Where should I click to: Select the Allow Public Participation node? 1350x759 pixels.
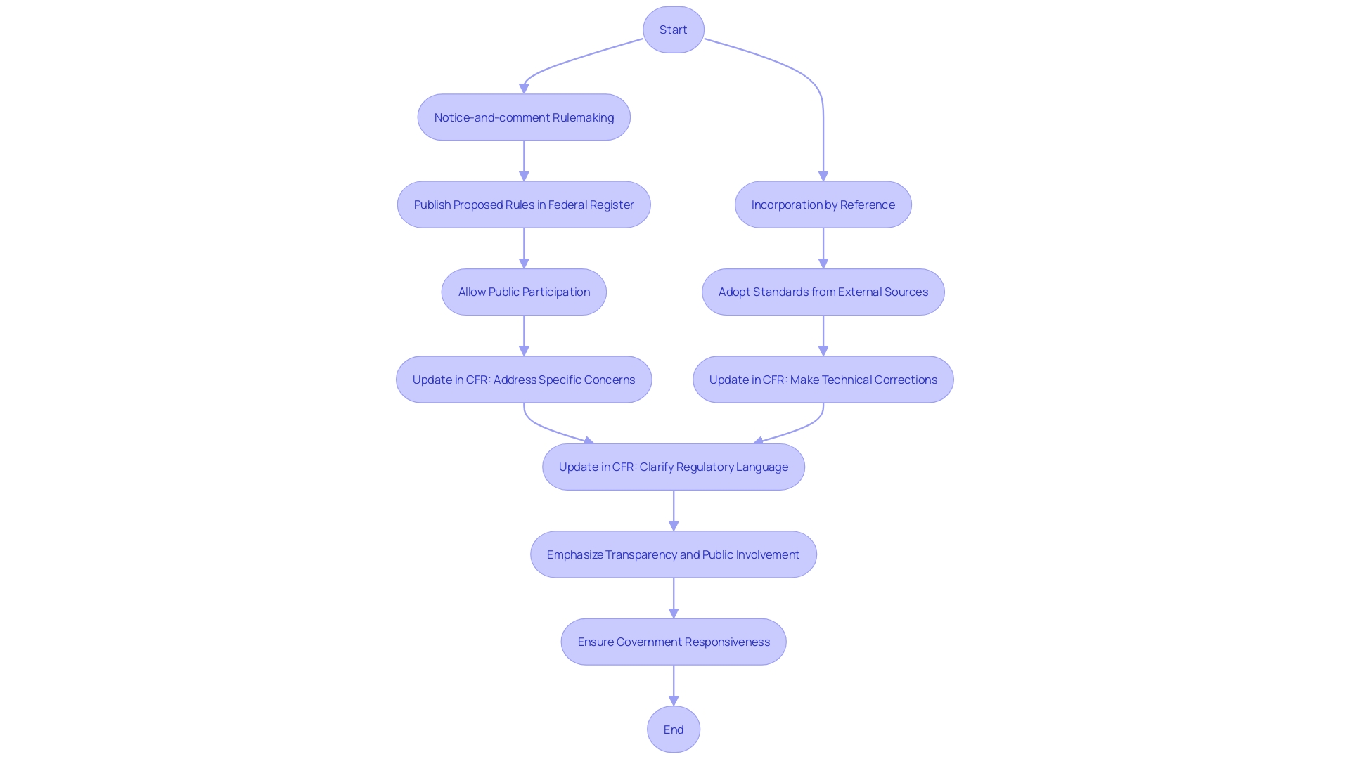tap(524, 291)
